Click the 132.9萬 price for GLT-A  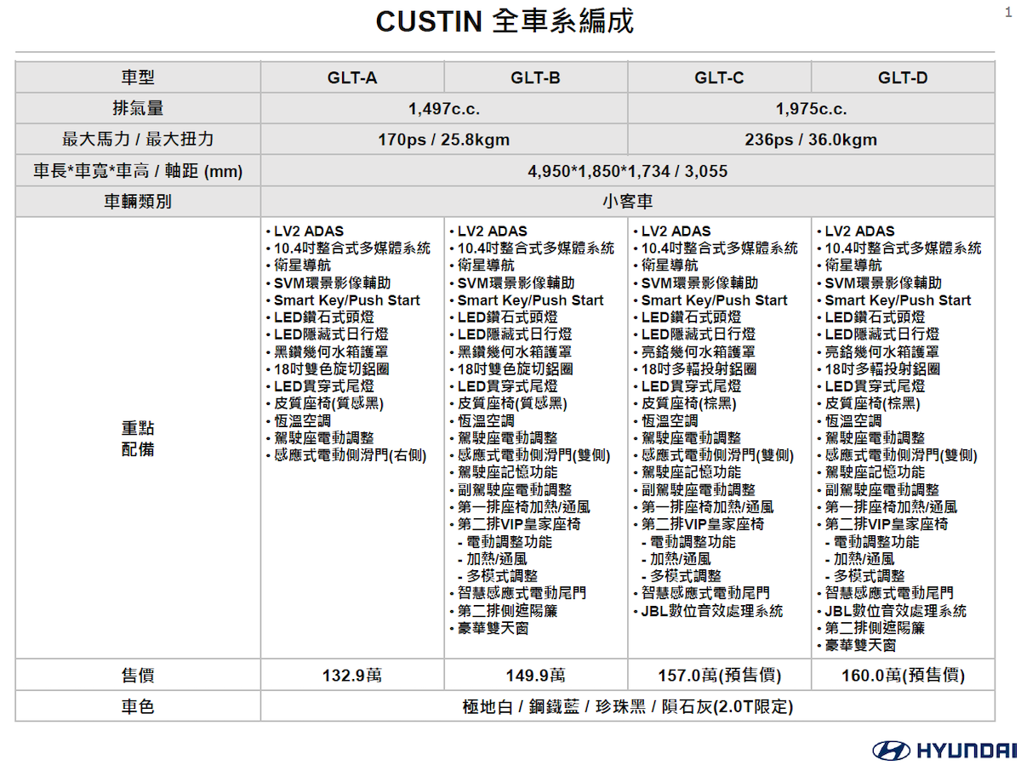coord(352,675)
